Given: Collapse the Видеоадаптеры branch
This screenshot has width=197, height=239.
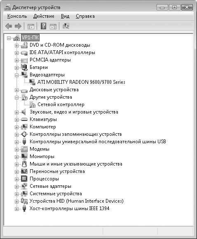Looking at the screenshot, I should 16,75.
